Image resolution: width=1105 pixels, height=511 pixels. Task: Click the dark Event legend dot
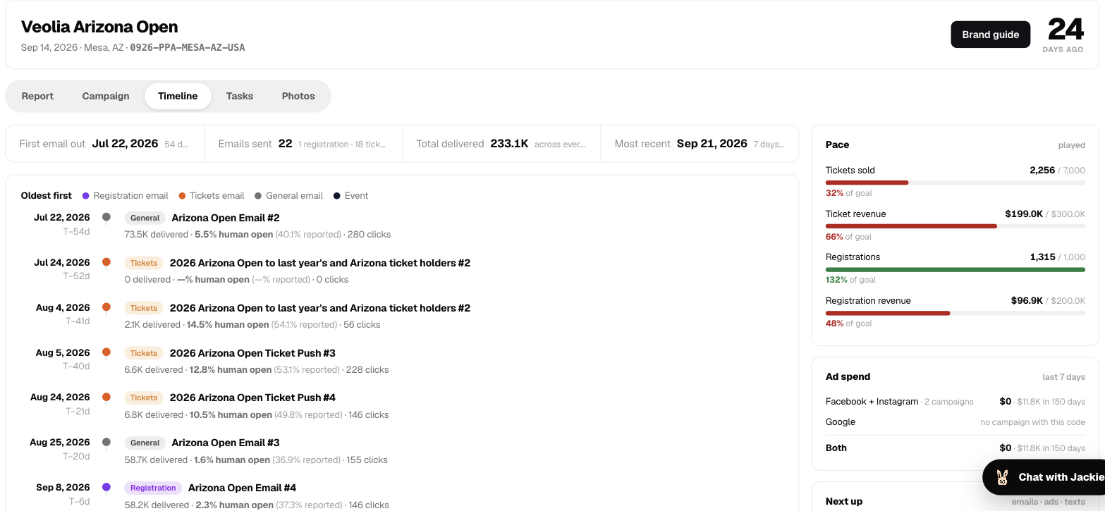(x=337, y=196)
